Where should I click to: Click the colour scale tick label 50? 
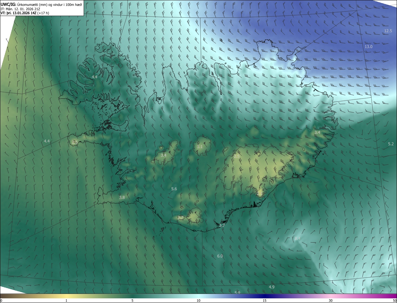coord(394,301)
